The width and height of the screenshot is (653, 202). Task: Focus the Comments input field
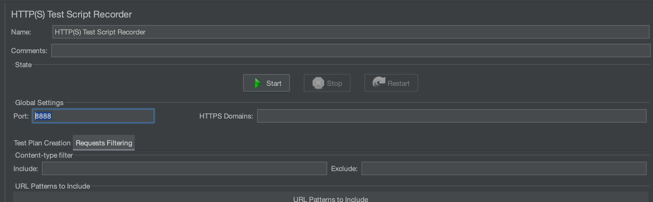pyautogui.click(x=351, y=50)
